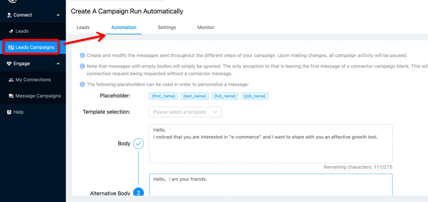Click the Engage heart icon
Image resolution: width=428 pixels, height=202 pixels.
[9, 63]
